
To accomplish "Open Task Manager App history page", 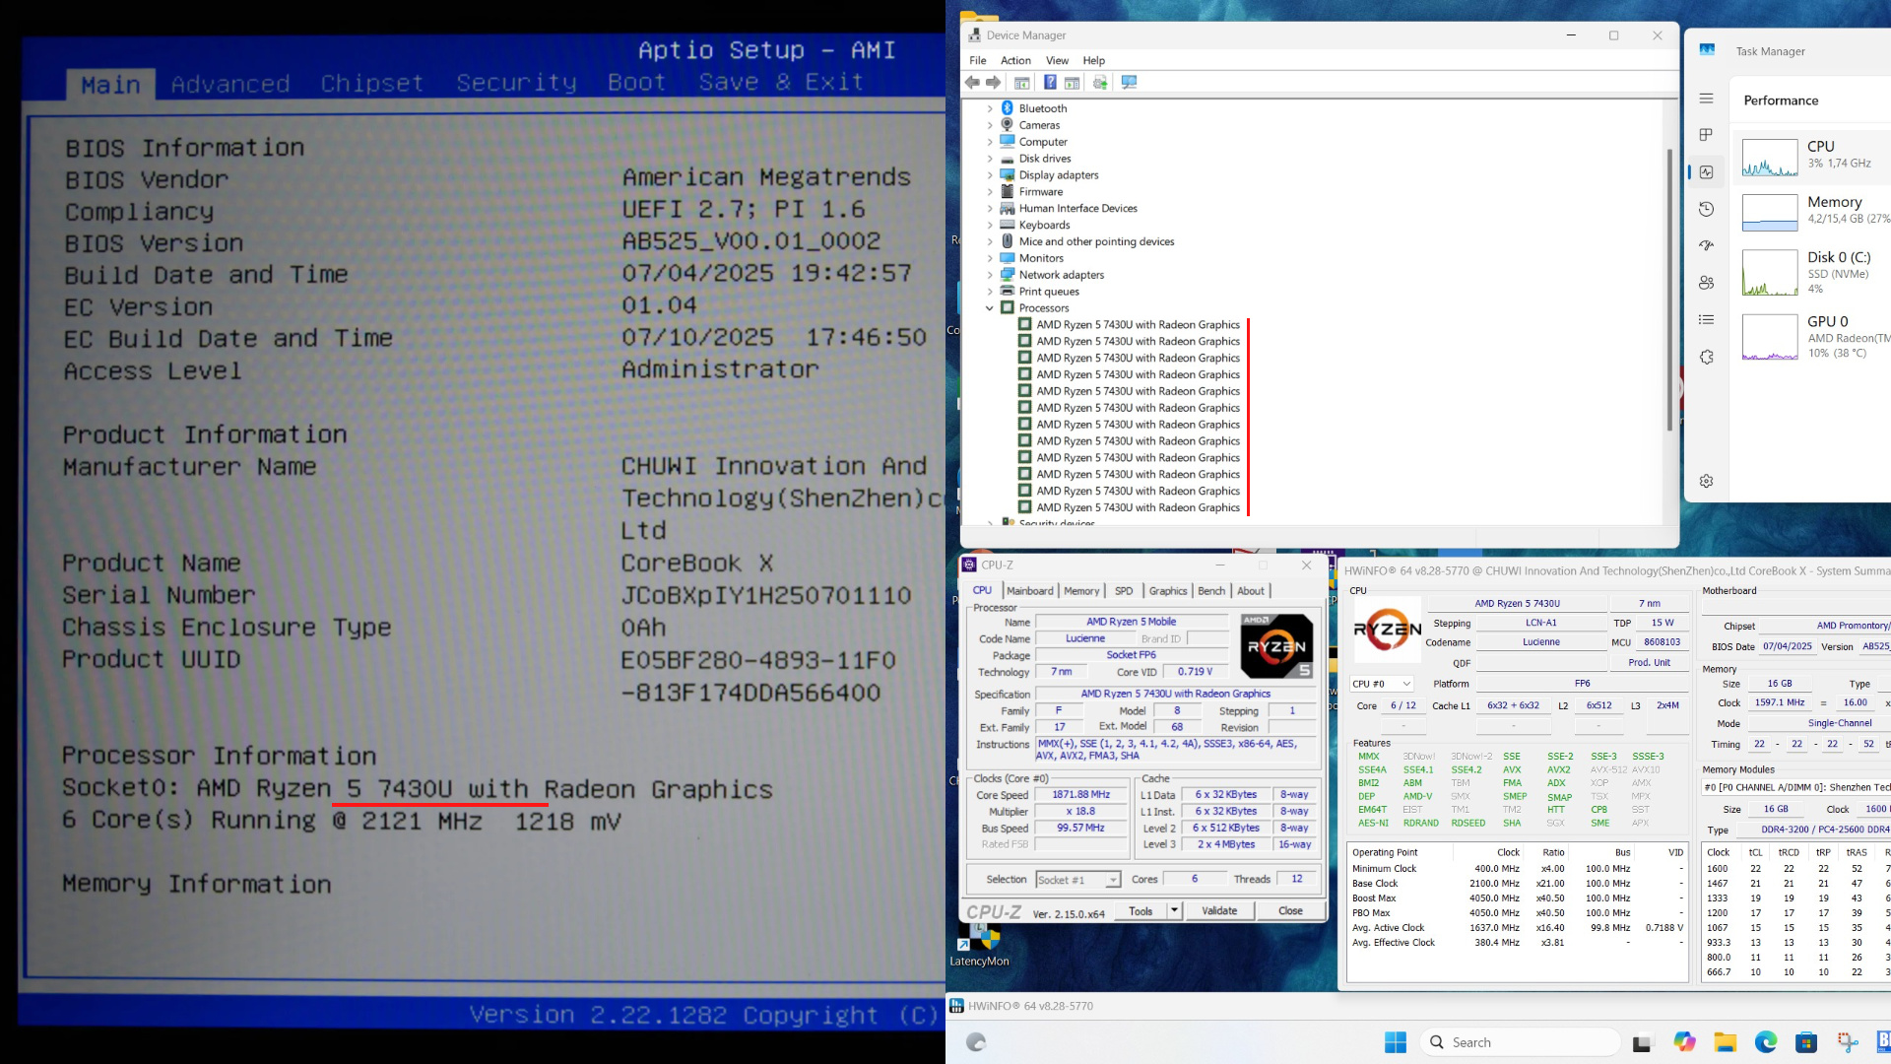I will (x=1706, y=209).
